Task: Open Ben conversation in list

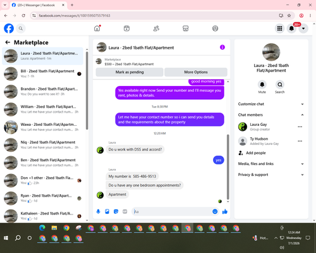Action: (x=42, y=163)
